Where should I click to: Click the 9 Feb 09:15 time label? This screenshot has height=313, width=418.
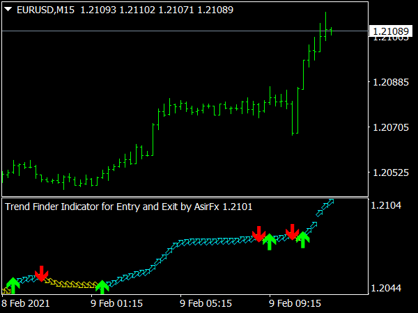pyautogui.click(x=295, y=303)
